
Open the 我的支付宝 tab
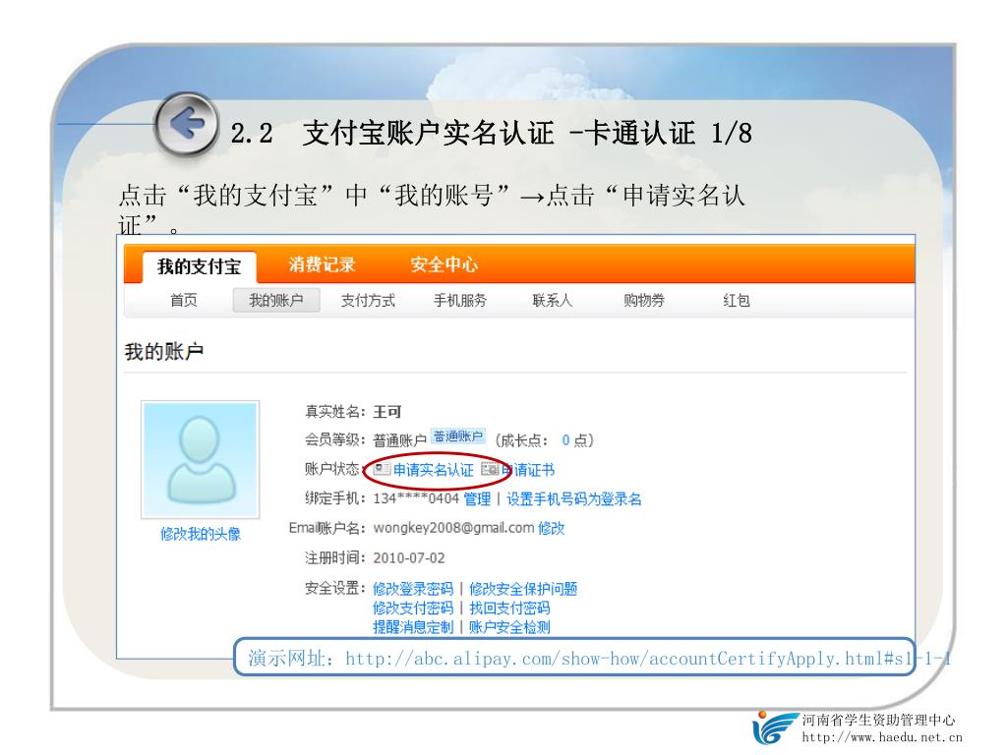[x=199, y=265]
